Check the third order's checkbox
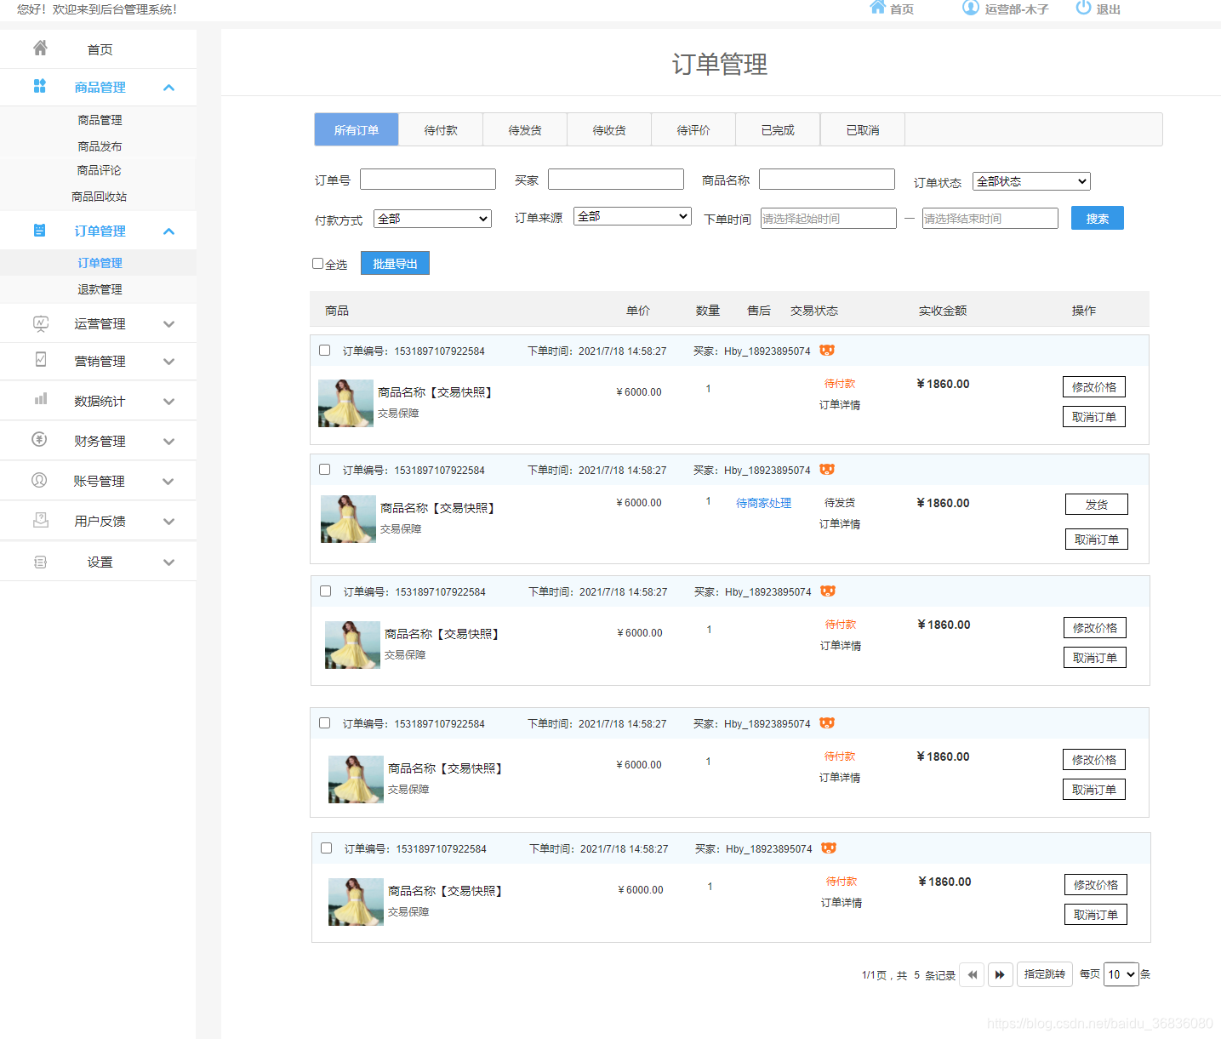 pyautogui.click(x=325, y=591)
